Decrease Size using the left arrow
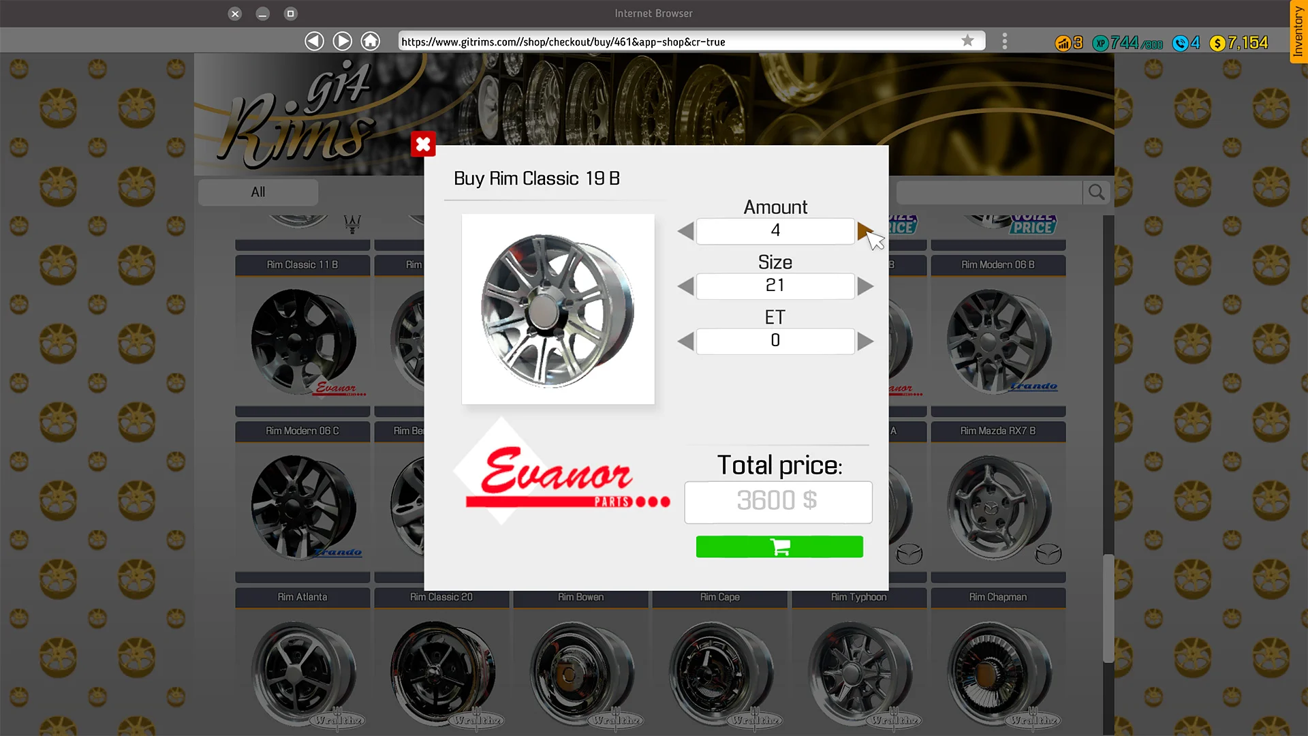 685,286
